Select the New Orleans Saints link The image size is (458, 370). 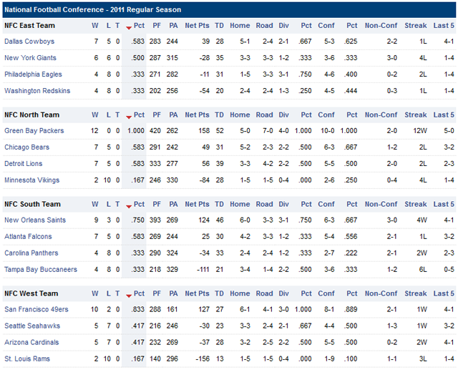(x=34, y=220)
